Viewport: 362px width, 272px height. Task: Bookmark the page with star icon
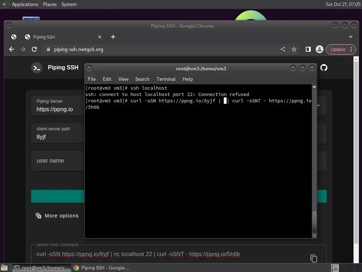294,49
